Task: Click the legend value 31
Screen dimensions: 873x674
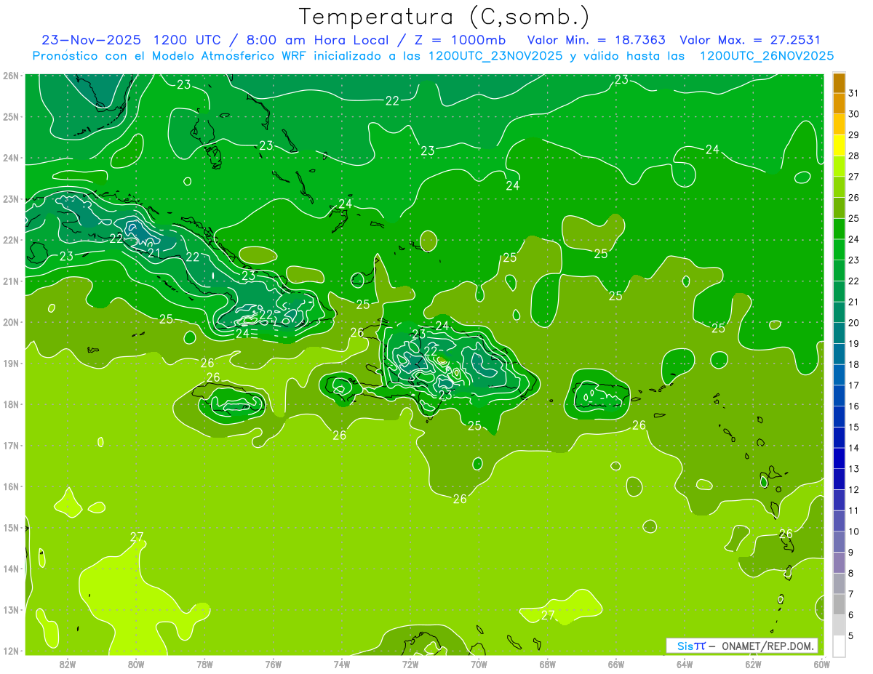Action: (x=853, y=93)
